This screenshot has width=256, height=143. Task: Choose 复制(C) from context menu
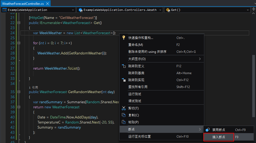tap(162, 115)
